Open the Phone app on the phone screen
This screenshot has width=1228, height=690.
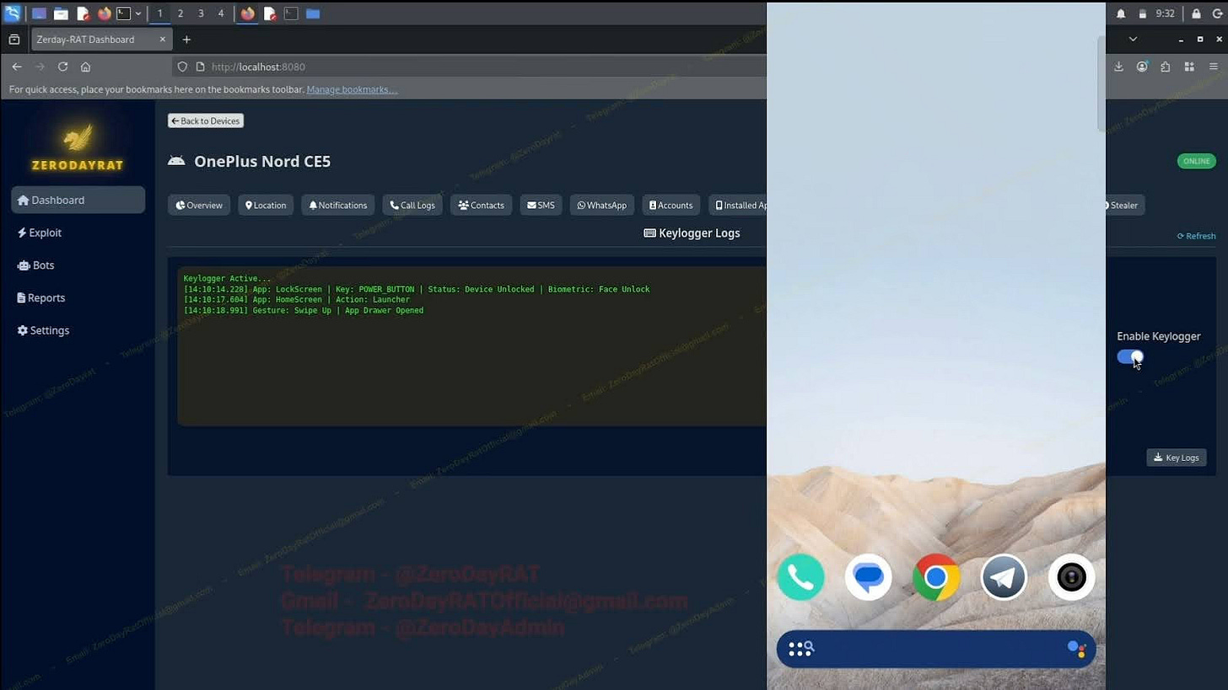(800, 577)
